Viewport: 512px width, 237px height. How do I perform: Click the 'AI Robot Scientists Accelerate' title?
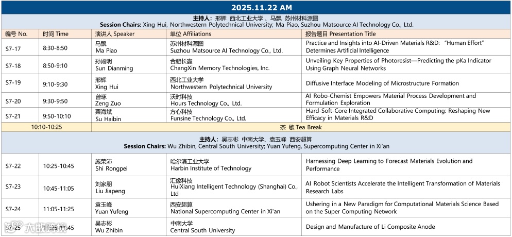(x=403, y=188)
